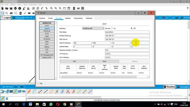The image size is (190, 107).
Task: Open the Programming tab
Action: tap(78, 18)
